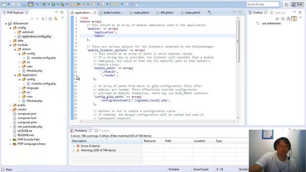Navigate Back with yellow arrow icon
Screen dimensions: 306x172
point(118,4)
